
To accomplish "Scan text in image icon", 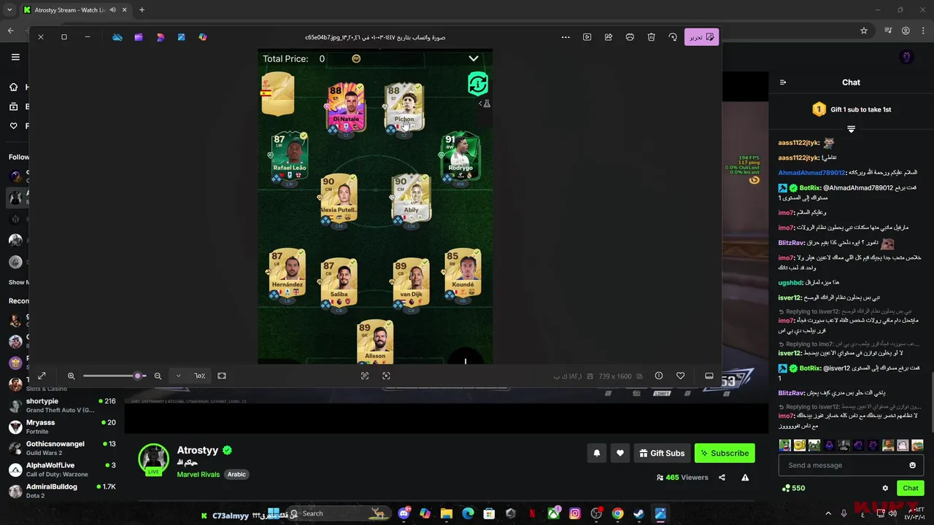I will (x=365, y=376).
